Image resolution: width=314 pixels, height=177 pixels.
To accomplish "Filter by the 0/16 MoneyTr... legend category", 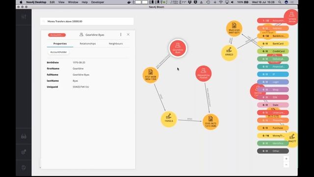I will coord(273,136).
